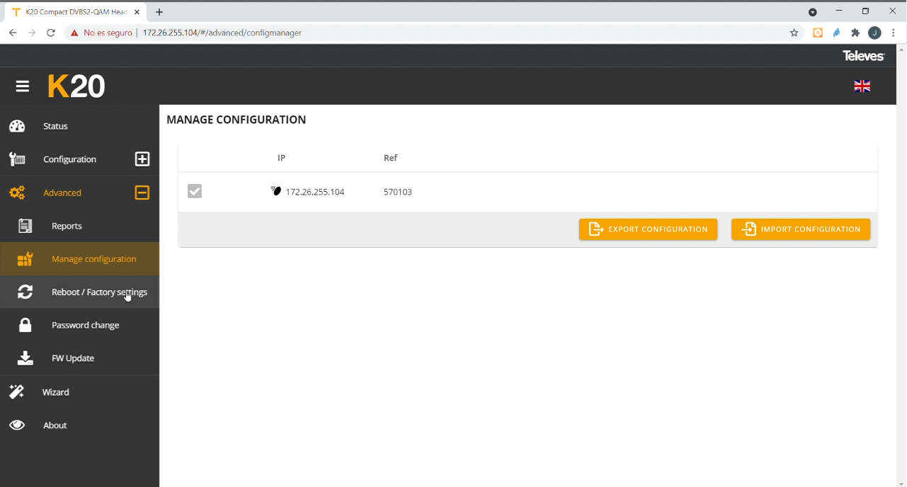Click the About eye icon
The image size is (907, 487).
(x=17, y=425)
